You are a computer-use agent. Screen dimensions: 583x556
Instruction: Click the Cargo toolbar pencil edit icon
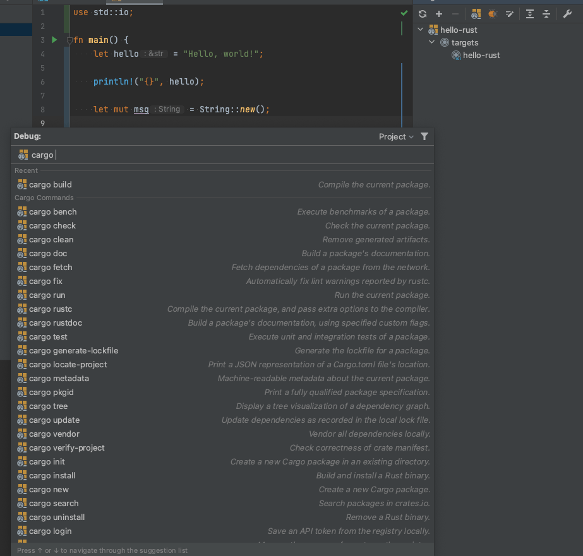(x=509, y=14)
